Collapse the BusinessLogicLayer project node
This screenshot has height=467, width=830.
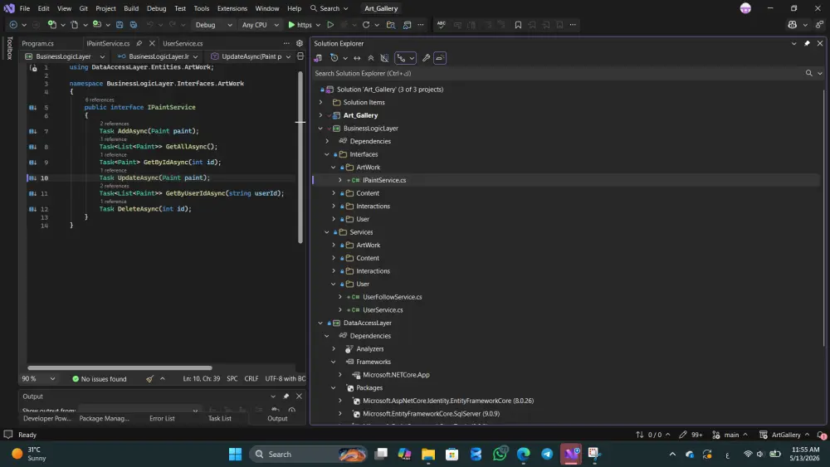[320, 129]
